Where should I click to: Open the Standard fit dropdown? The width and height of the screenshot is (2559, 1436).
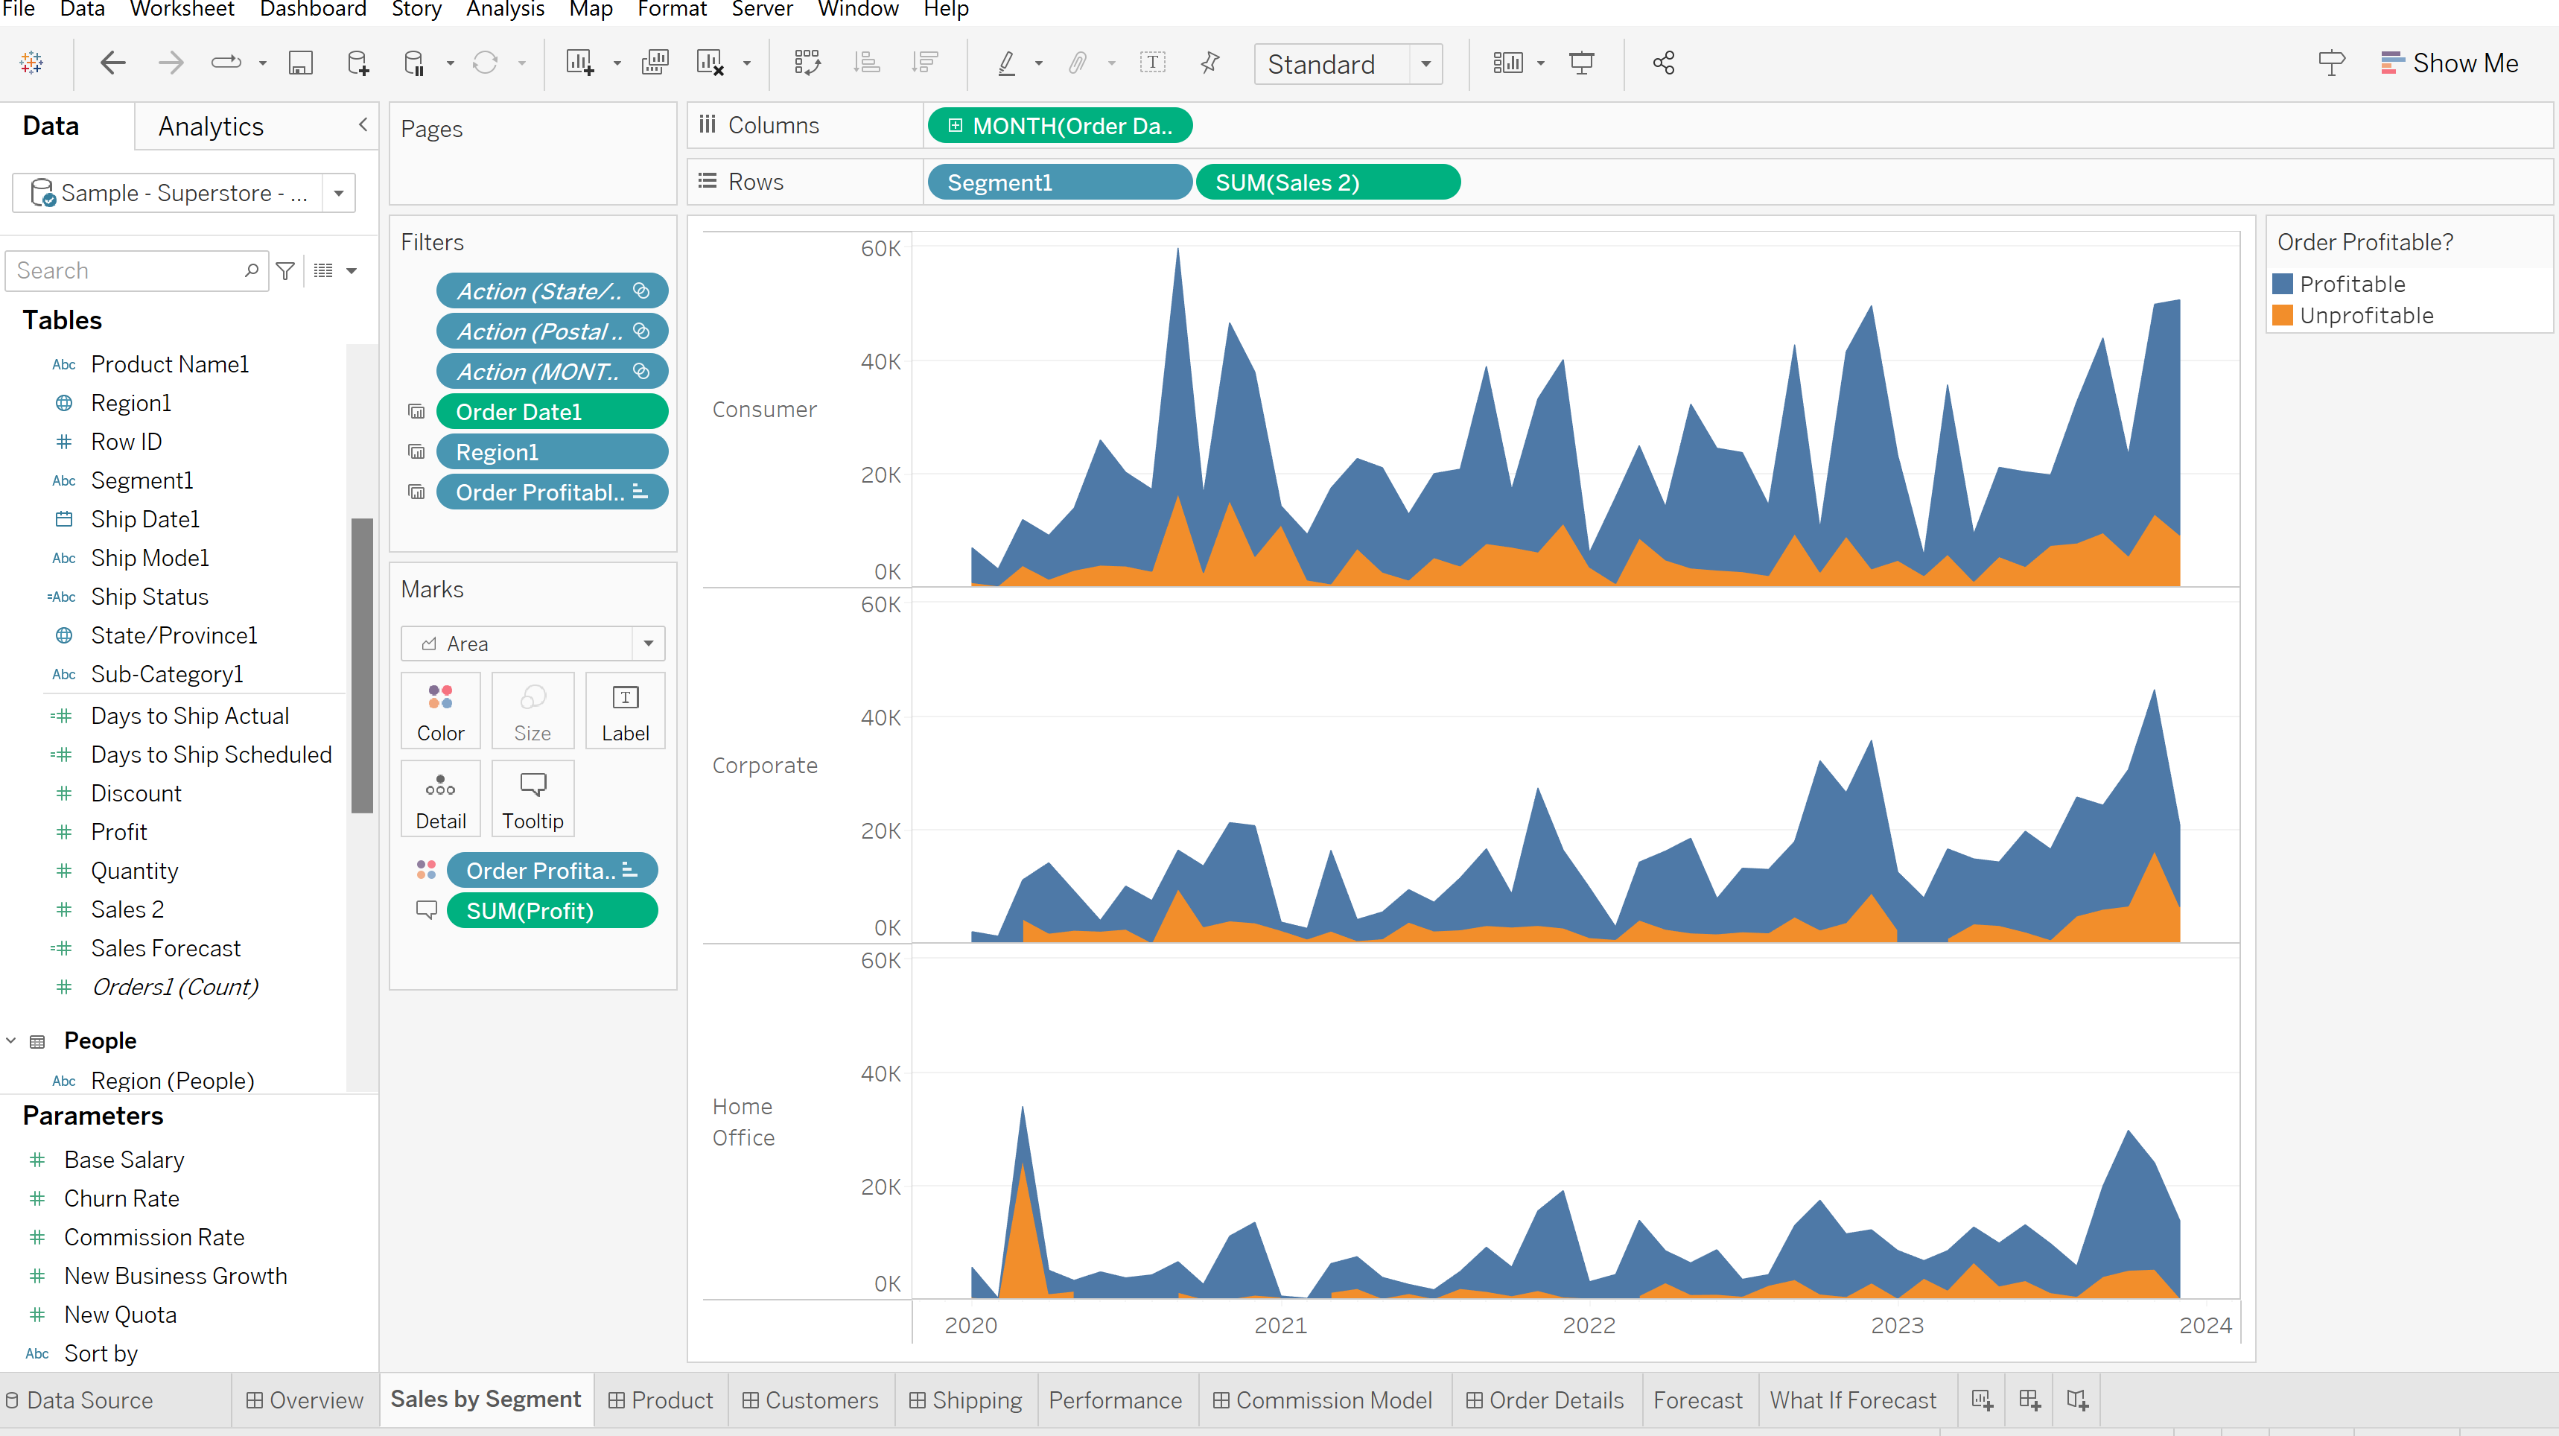pos(1425,63)
